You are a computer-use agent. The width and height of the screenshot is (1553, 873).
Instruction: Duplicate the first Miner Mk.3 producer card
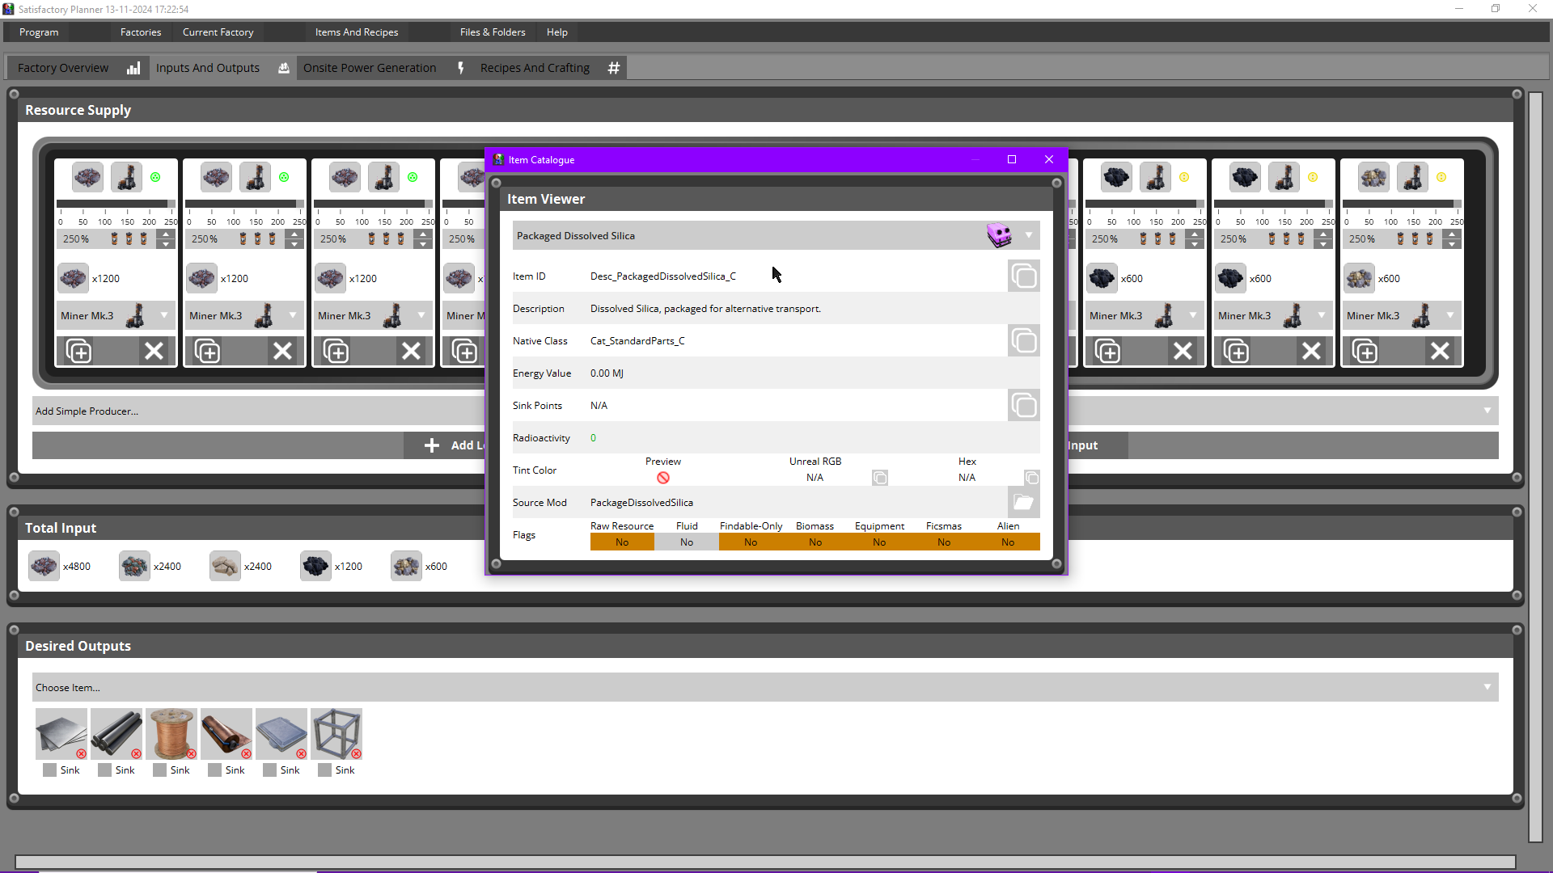[x=78, y=350]
